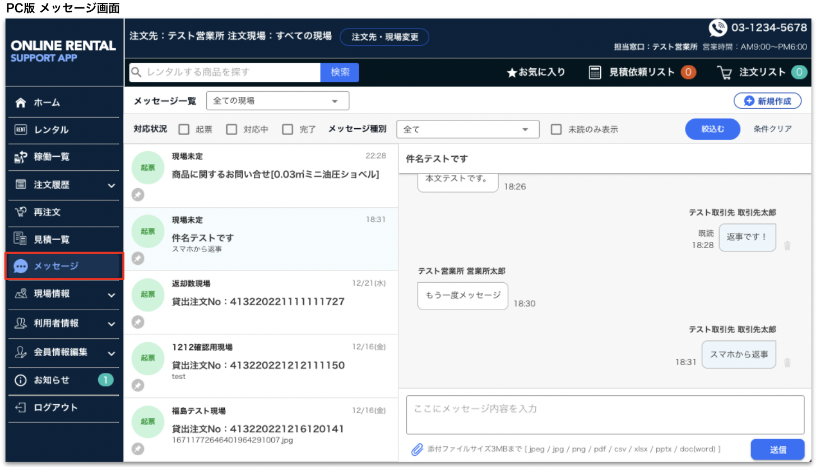Click the 見積依頼リスト document icon
Image resolution: width=816 pixels, height=467 pixels.
click(x=595, y=72)
